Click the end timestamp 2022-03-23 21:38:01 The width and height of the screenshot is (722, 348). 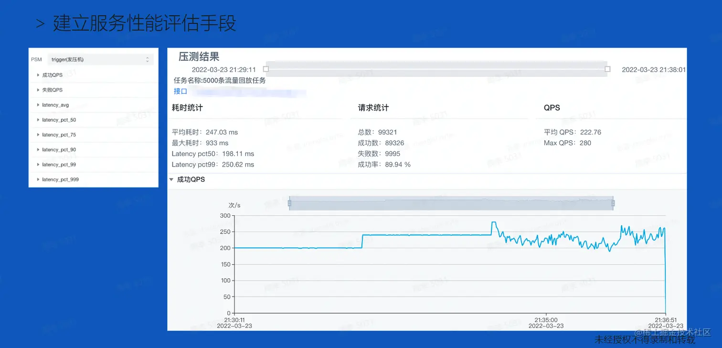coord(654,70)
